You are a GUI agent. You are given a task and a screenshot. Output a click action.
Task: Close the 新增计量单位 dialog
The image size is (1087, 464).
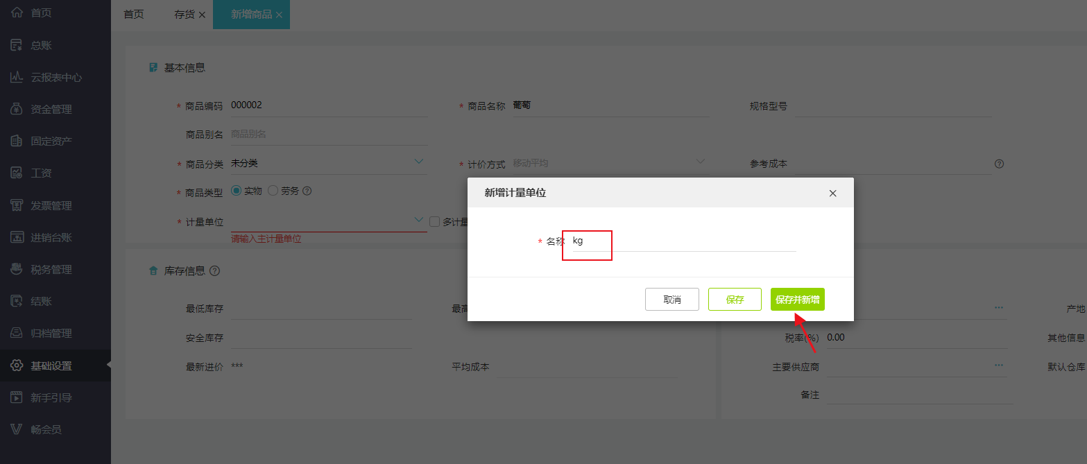point(833,194)
